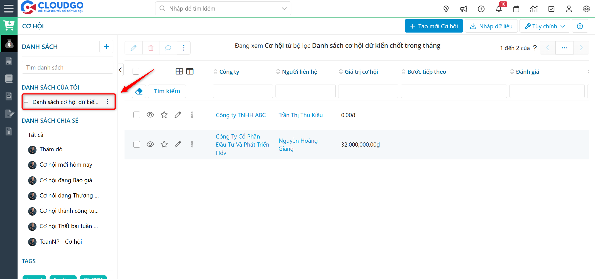Image resolution: width=595 pixels, height=279 pixels.
Task: Open the announcements megaphone icon
Action: coord(464,9)
